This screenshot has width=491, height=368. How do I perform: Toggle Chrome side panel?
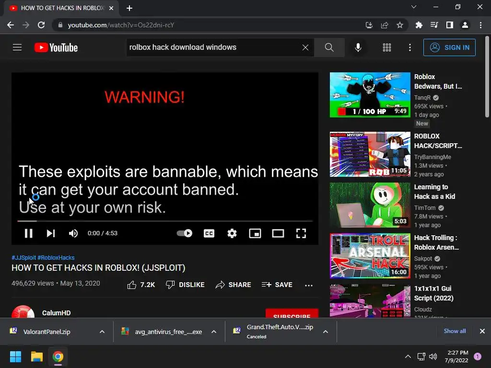pos(450,25)
